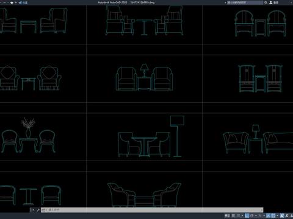Select the floor lamp in the table set drawing
This screenshot has width=293, height=219.
[x=177, y=136]
